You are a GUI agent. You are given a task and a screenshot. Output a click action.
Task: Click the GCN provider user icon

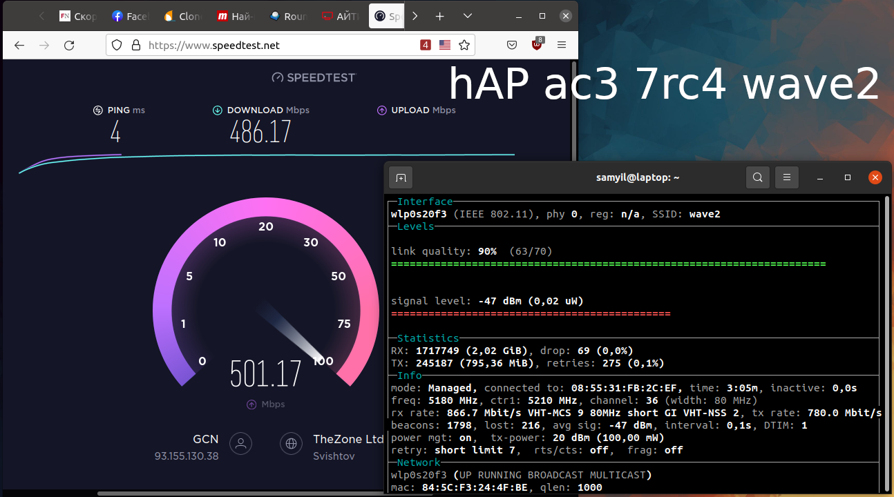click(240, 443)
